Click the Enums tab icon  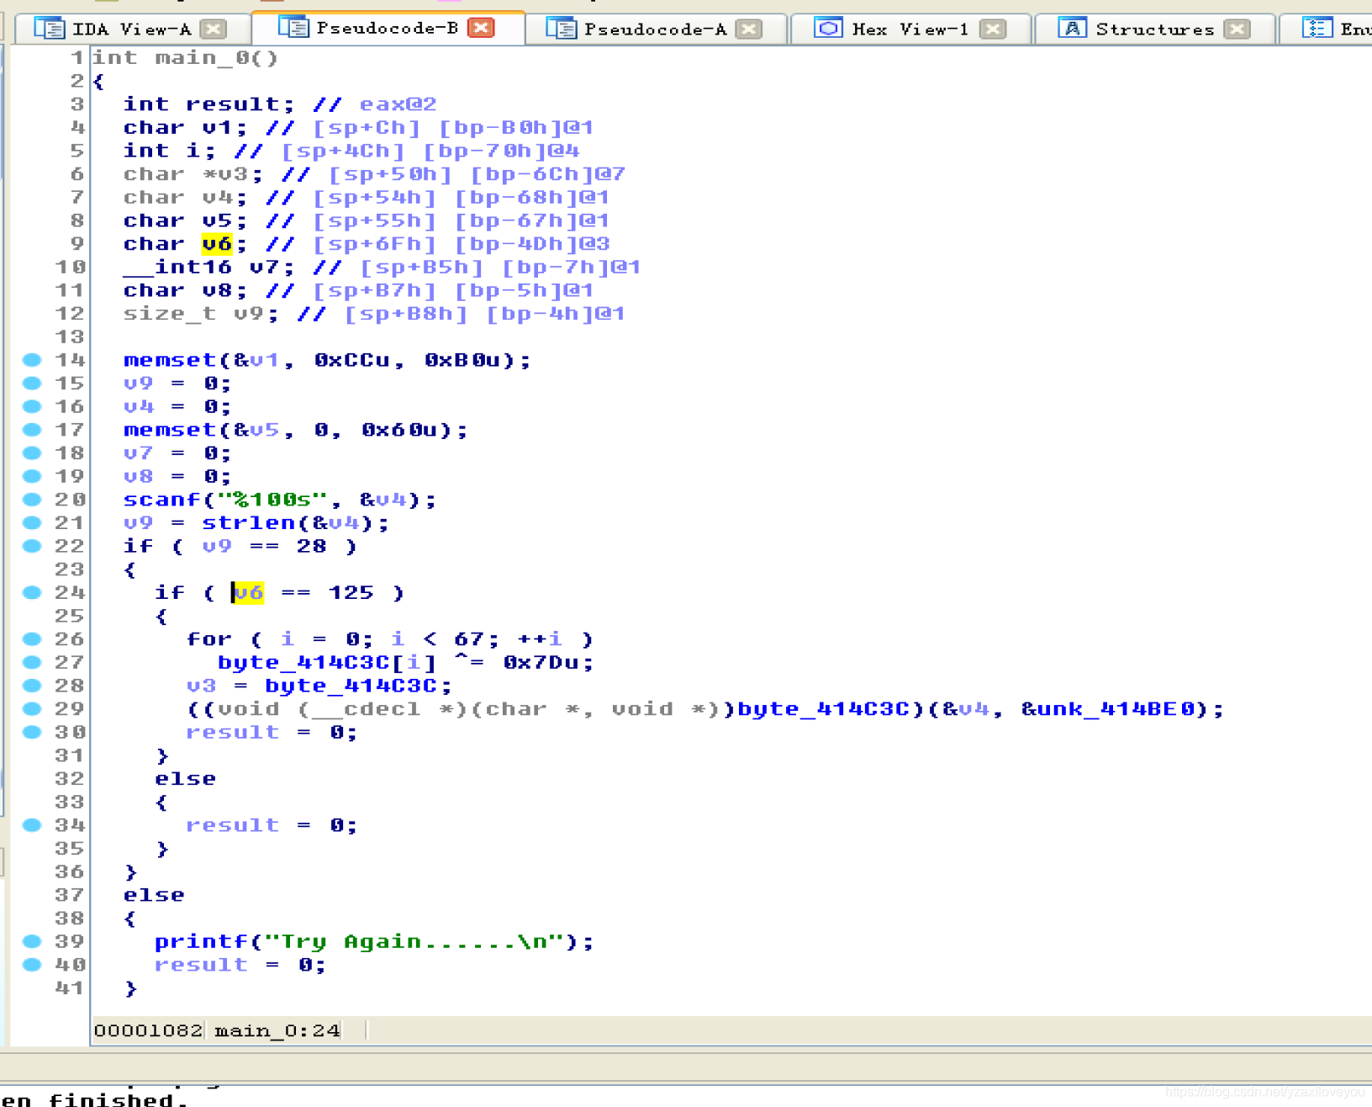pos(1317,29)
